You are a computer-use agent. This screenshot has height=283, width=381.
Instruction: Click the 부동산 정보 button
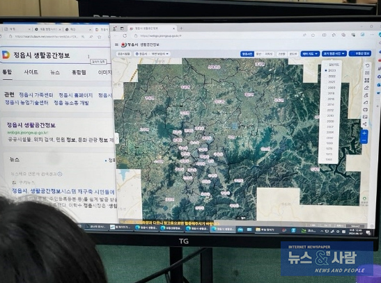[x=360, y=54]
